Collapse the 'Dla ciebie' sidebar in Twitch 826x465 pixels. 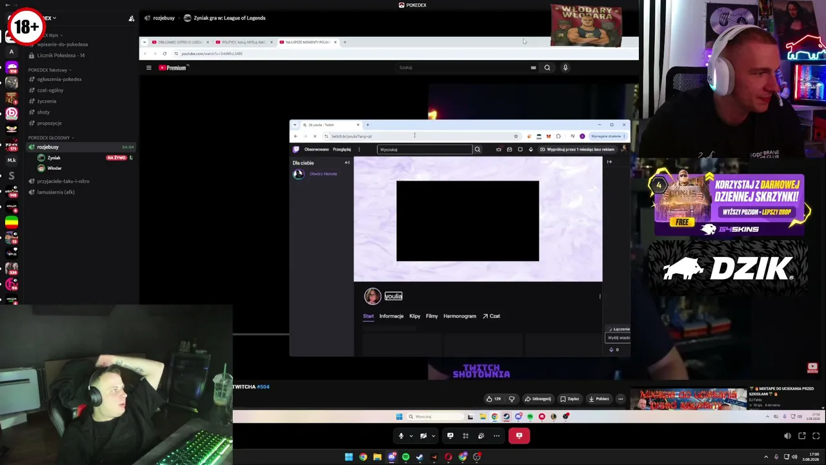point(347,163)
